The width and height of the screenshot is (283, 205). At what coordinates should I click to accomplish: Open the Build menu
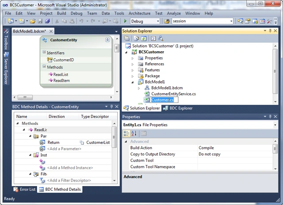pos(61,13)
